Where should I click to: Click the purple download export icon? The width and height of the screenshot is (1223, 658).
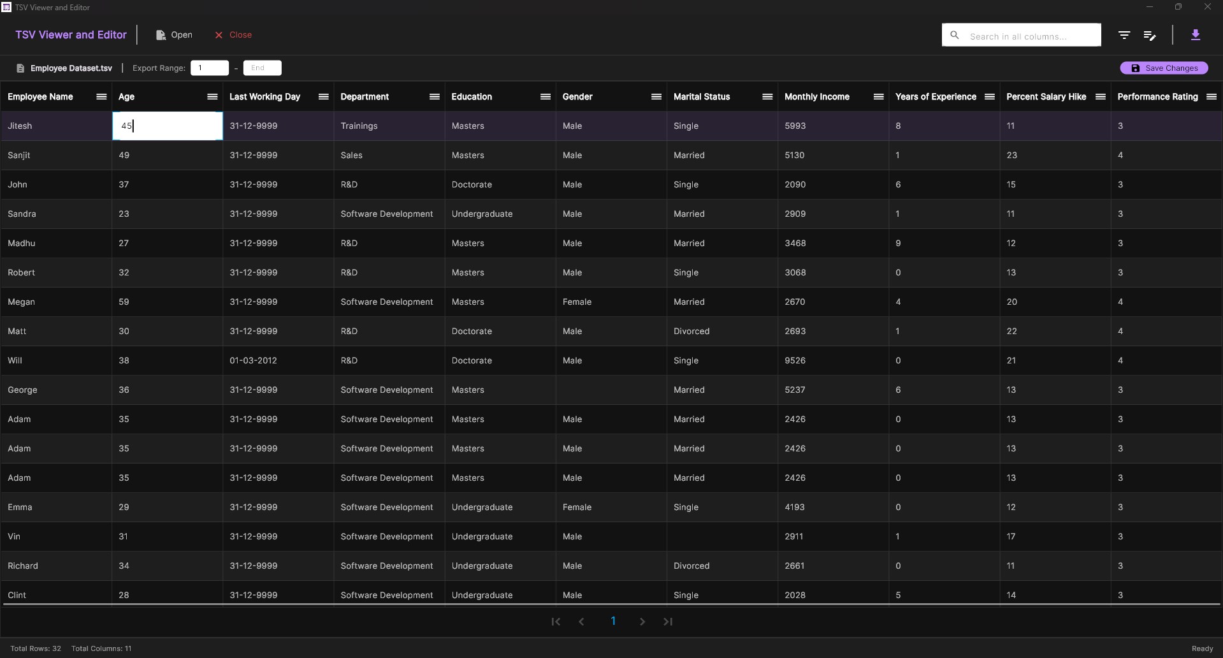pyautogui.click(x=1196, y=35)
